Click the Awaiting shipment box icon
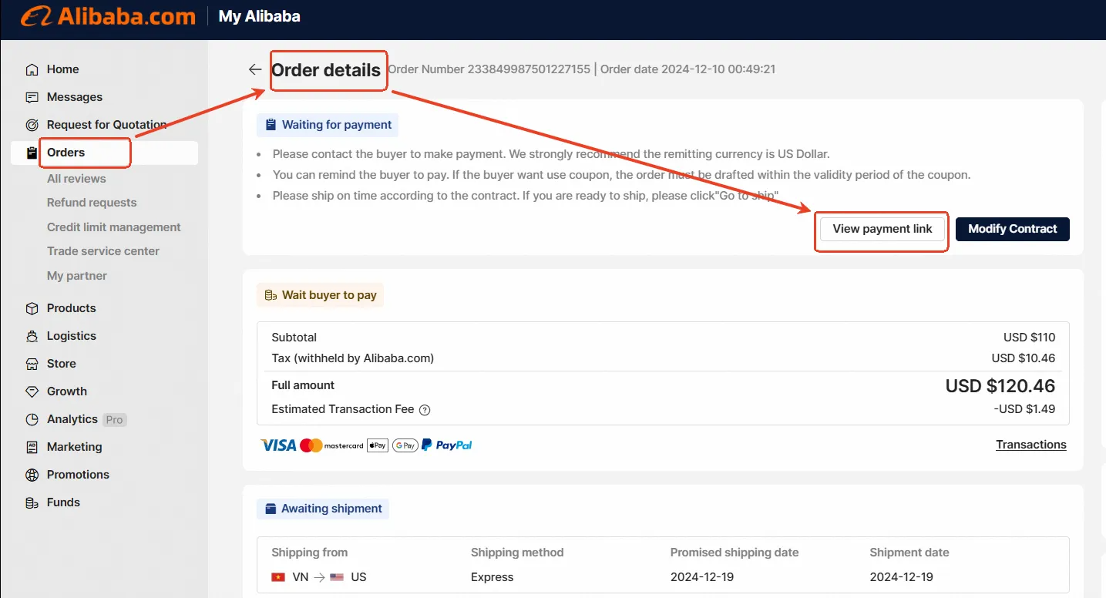 (x=271, y=509)
